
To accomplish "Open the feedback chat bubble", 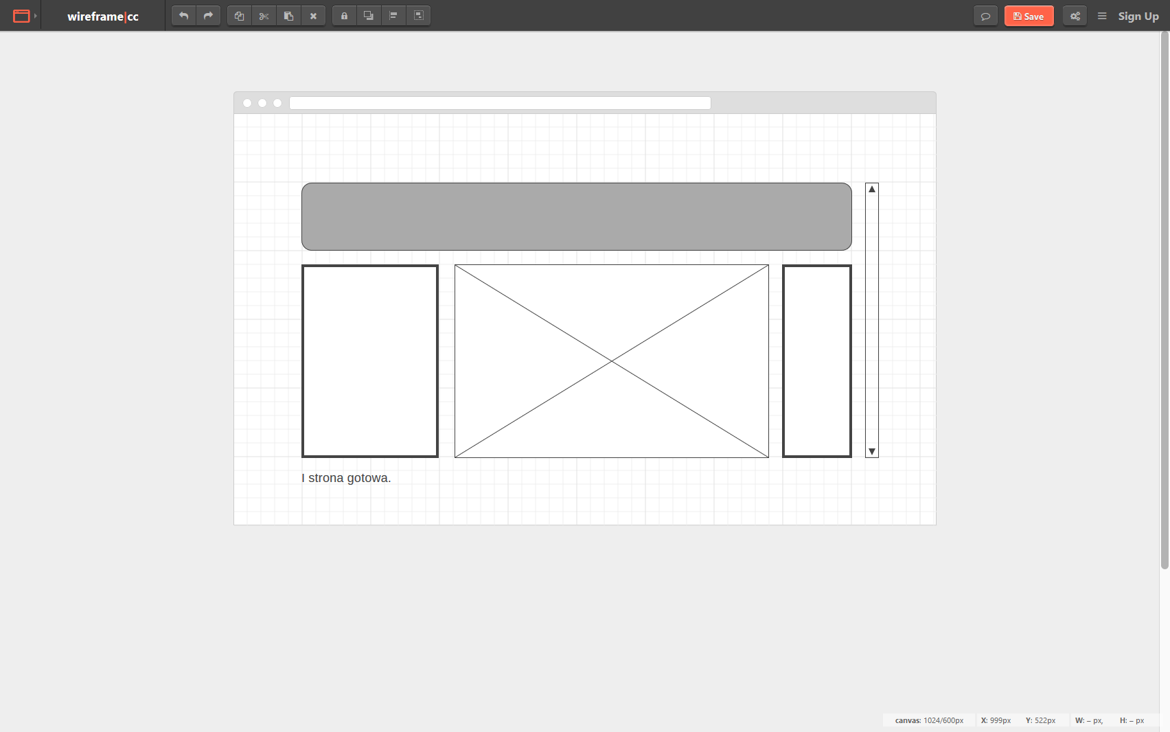I will coord(985,15).
